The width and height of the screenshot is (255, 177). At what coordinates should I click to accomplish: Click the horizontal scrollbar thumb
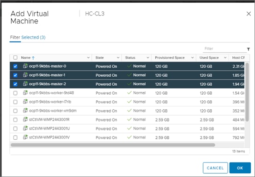click(113, 145)
